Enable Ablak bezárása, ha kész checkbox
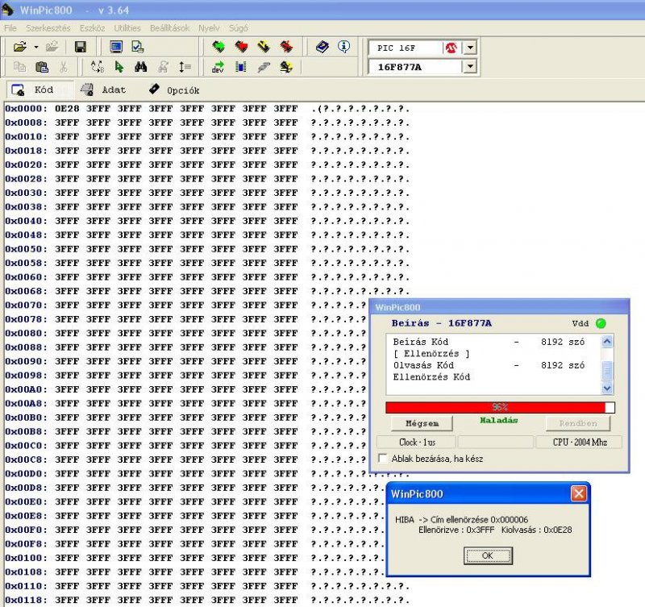Screen dimensions: 645x607 [383, 458]
